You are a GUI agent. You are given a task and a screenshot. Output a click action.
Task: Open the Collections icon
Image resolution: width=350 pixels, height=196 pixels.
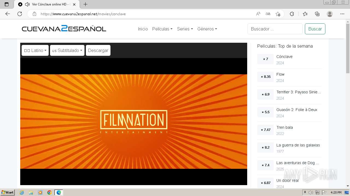coord(317,14)
